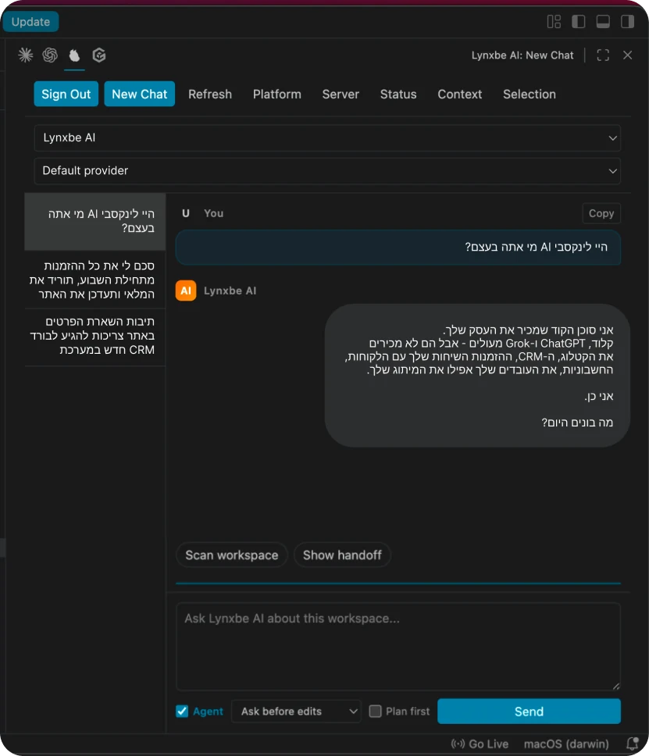Toggle the primary sidebar icon
649x756 pixels.
click(579, 22)
